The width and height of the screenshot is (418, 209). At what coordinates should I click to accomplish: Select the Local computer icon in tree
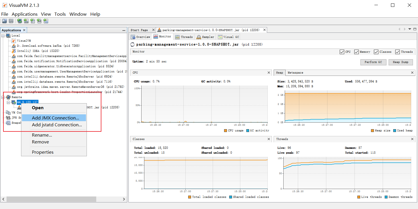8,36
